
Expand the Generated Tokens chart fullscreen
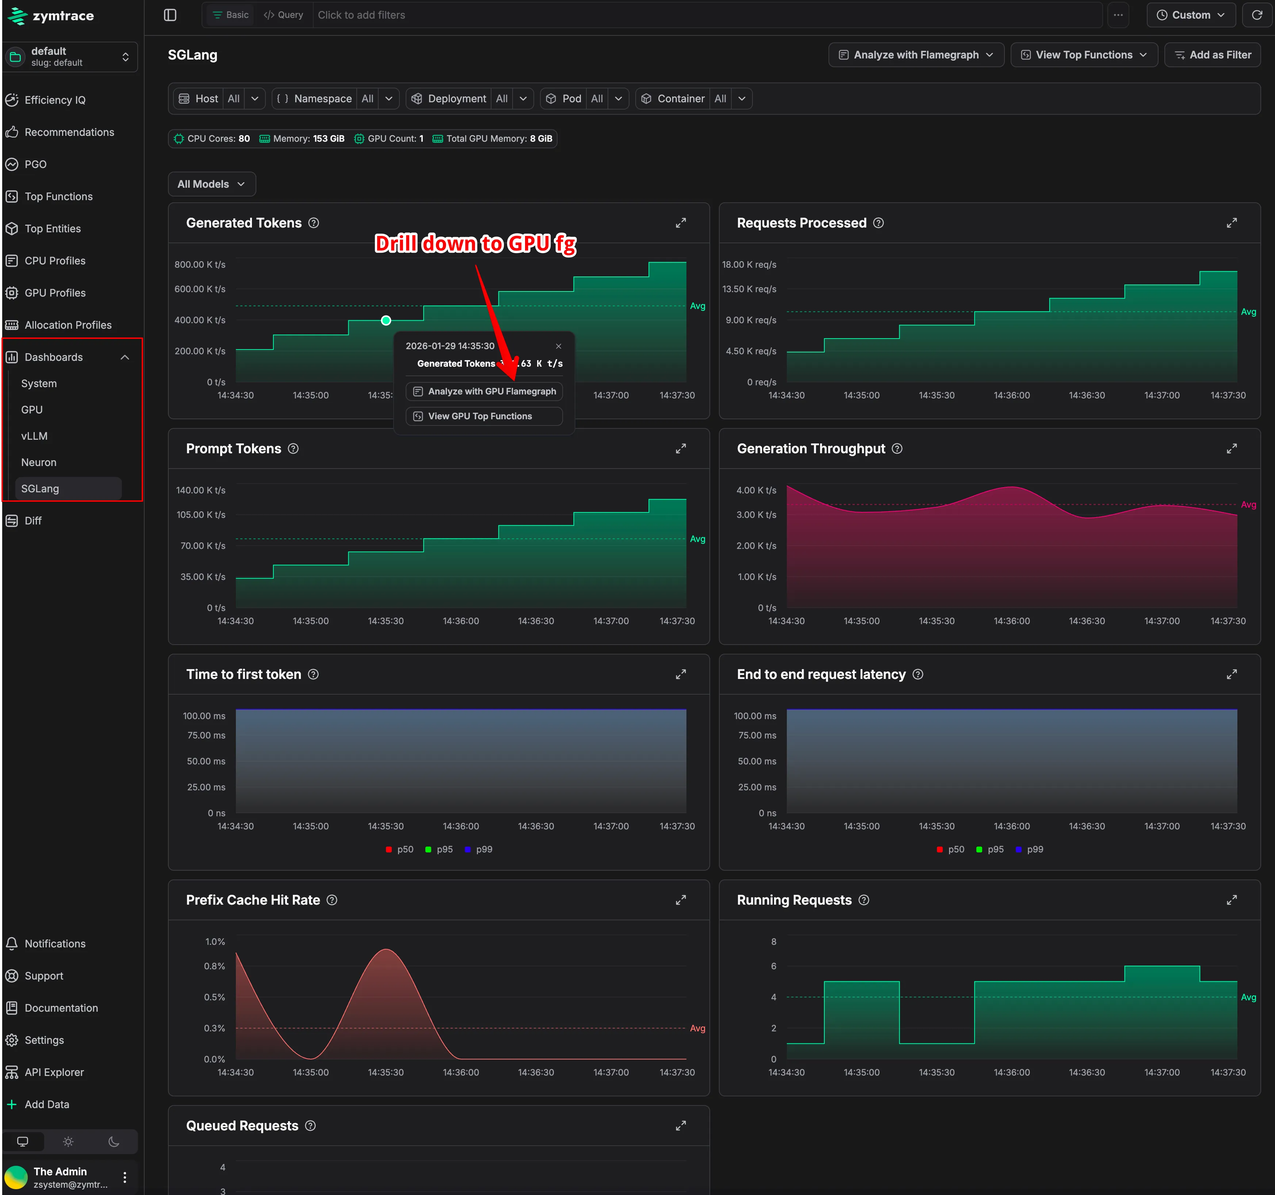681,222
